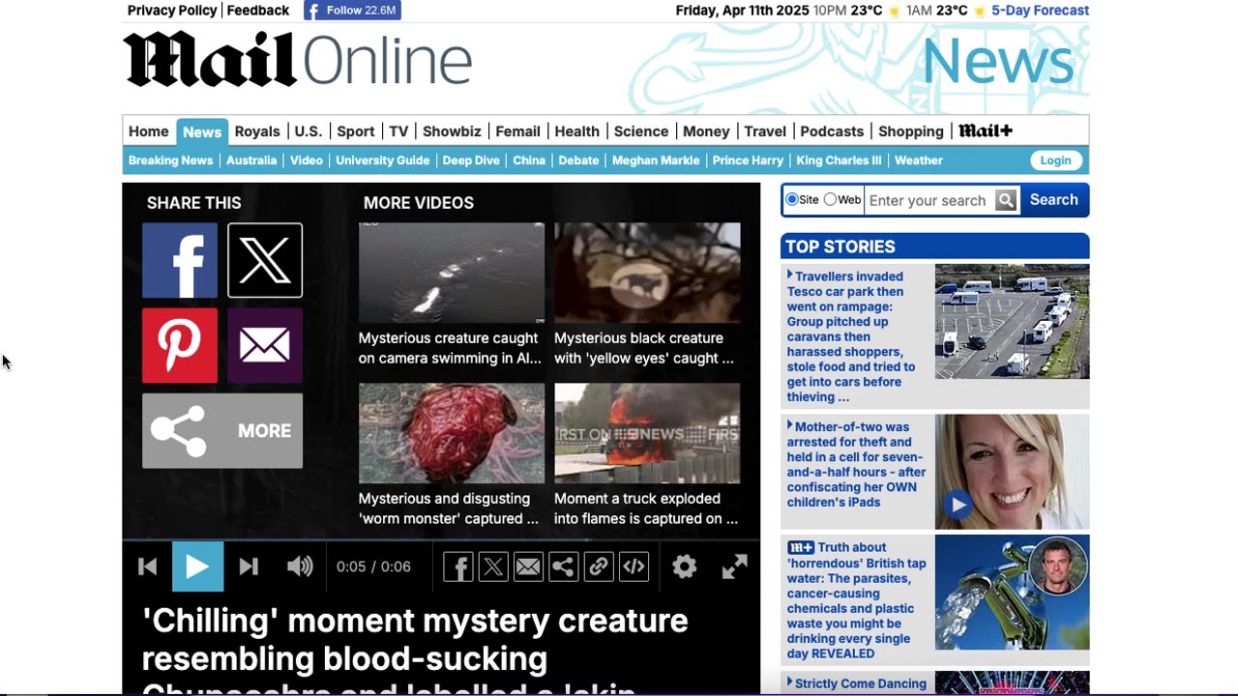Open MORE share options

coord(222,430)
